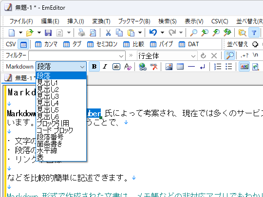This screenshot has width=263, height=197.
Task: Insert line break arrow icon
Action: point(203,67)
